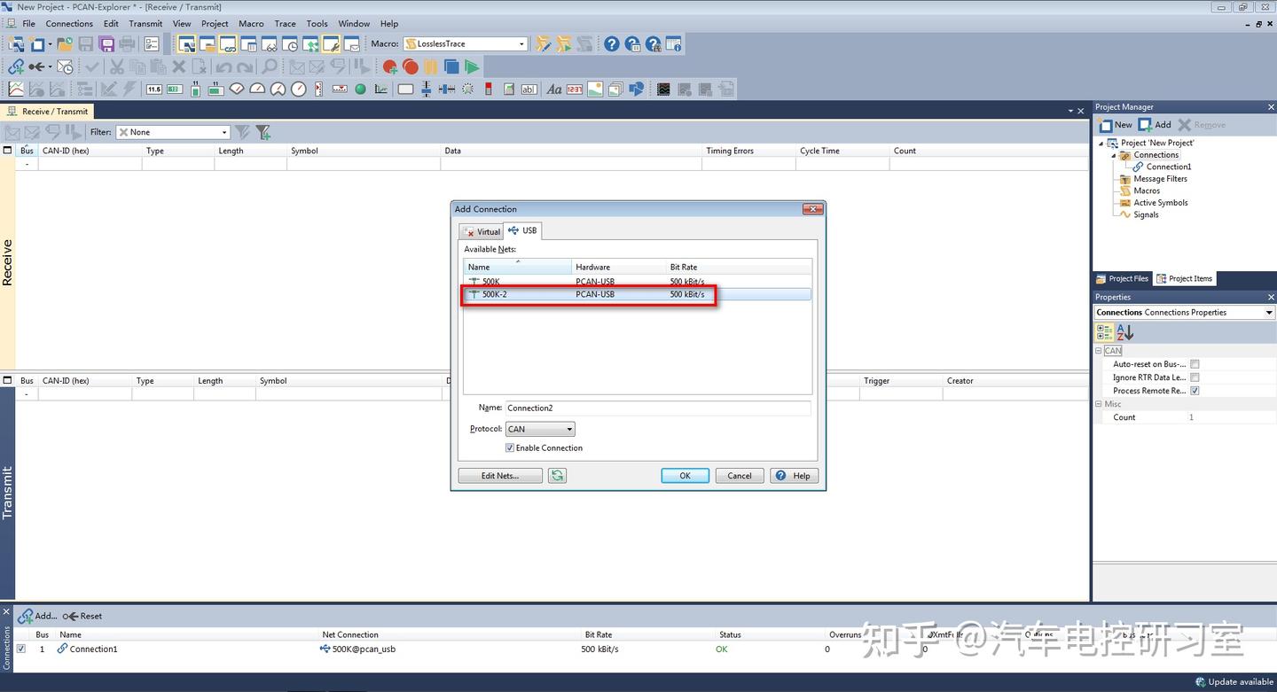Click the OK button
Viewport: 1277px width, 692px height.
[x=685, y=476]
